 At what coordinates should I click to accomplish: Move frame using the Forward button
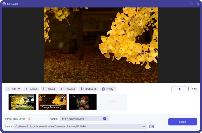click(68, 89)
